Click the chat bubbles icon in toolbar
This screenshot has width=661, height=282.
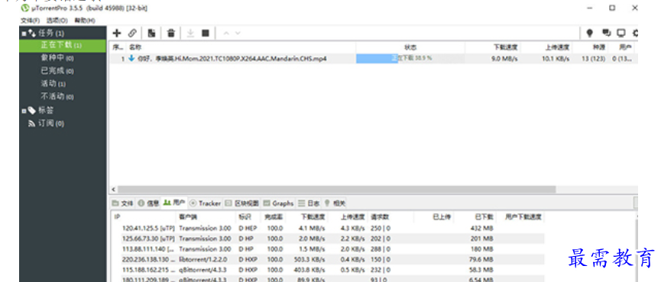pyautogui.click(x=606, y=33)
